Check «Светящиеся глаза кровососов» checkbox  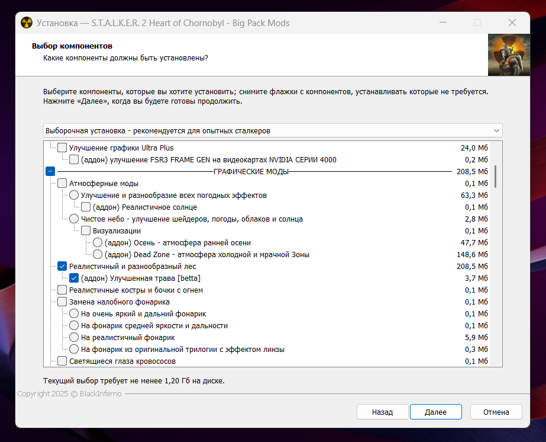click(x=62, y=361)
